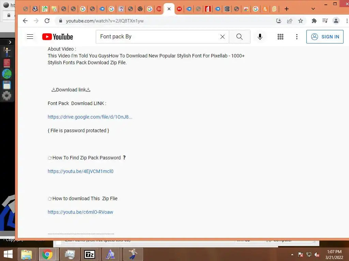Screen dimensions: 349x261
Task: Open the Chrome profile avatar
Action: 336,21
